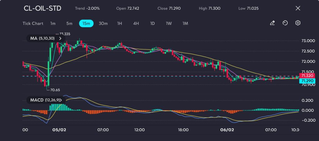
Task: Close the CL-OIL-STD chart panel
Action: (x=298, y=8)
